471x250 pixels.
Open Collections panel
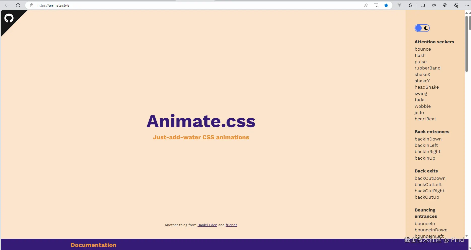coord(445,5)
